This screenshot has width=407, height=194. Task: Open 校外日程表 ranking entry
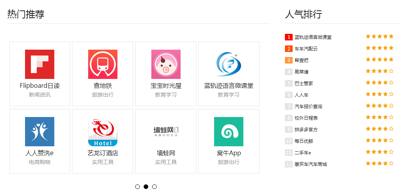pos(306,118)
